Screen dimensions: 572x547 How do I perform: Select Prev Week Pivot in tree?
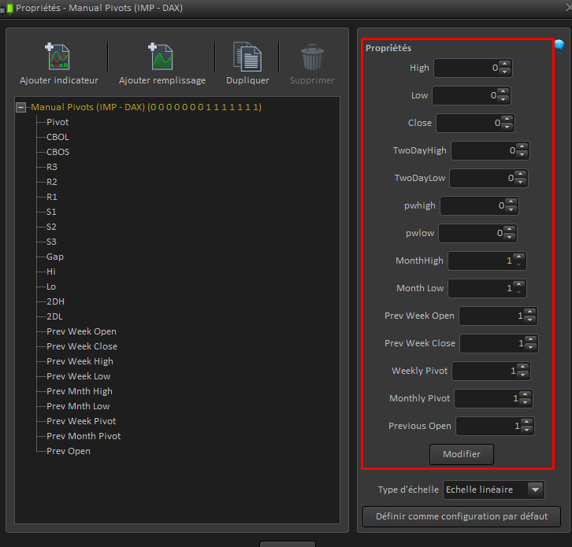coord(81,421)
